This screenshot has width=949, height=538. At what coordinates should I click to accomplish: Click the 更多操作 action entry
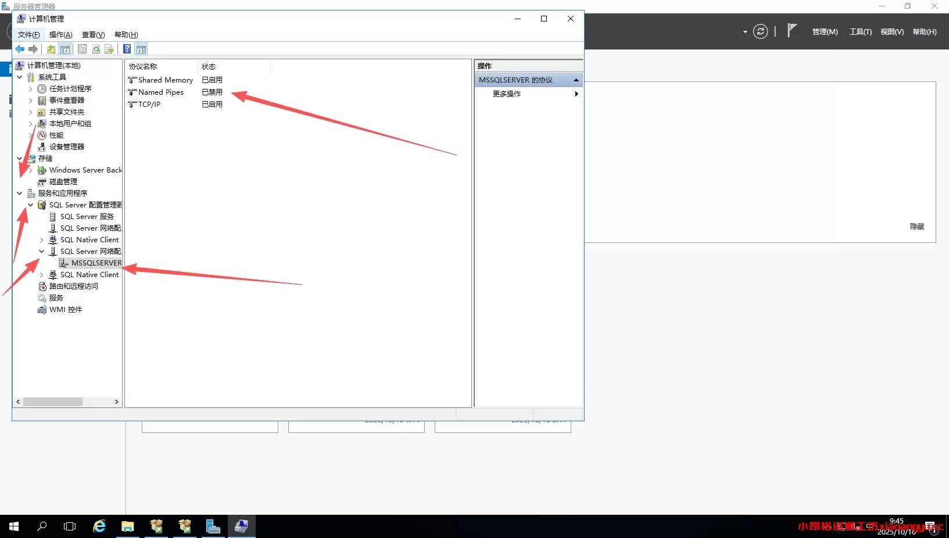tap(506, 94)
